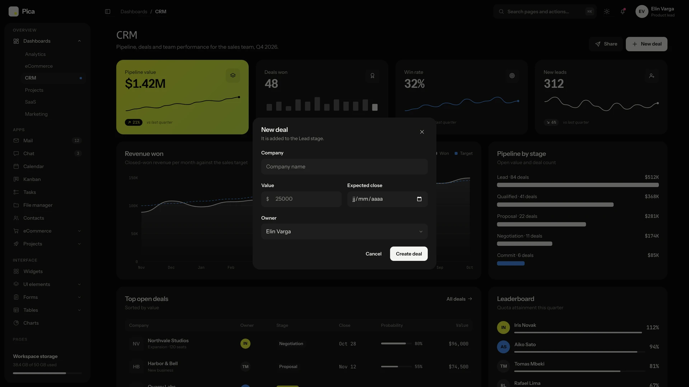Click the Lead stage progress bar
Image resolution: width=689 pixels, height=387 pixels.
(x=578, y=185)
